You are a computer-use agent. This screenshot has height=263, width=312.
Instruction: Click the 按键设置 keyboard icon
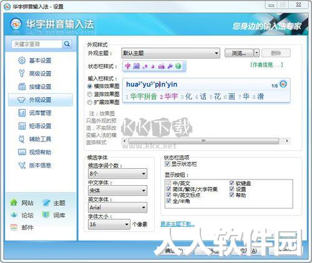point(22,87)
